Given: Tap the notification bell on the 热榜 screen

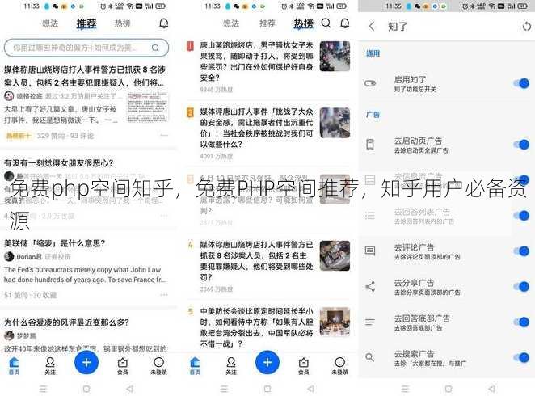Looking at the screenshot, I should (345, 23).
